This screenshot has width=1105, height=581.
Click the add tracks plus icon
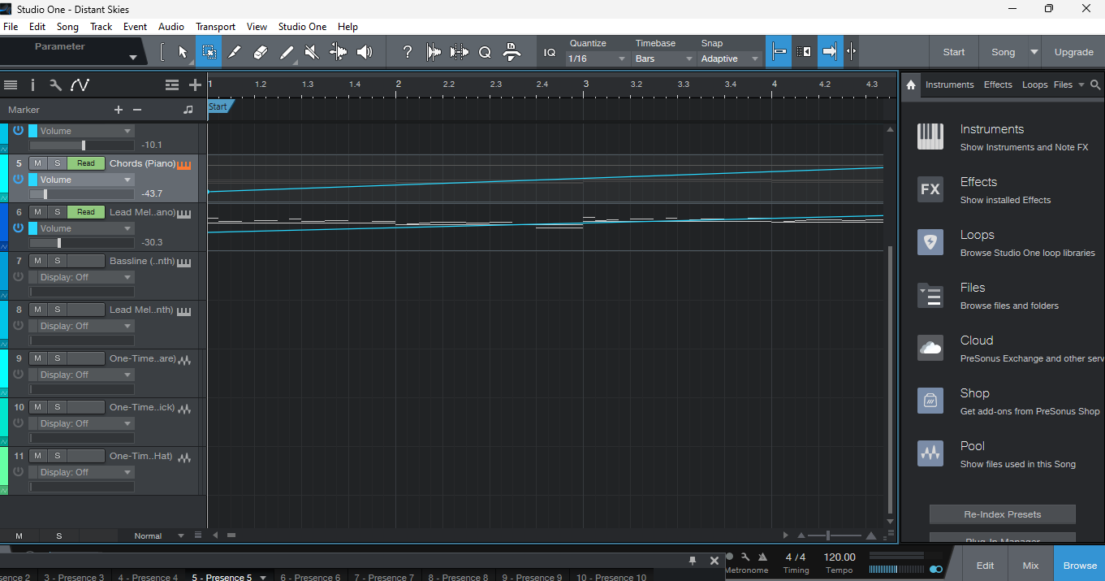pyautogui.click(x=195, y=85)
